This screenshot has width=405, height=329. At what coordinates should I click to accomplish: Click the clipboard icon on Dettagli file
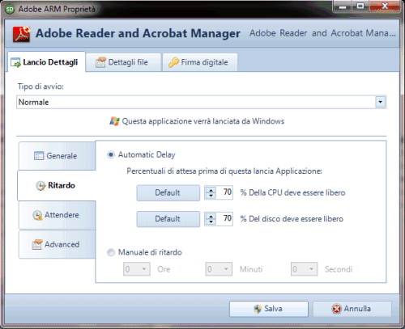click(100, 62)
